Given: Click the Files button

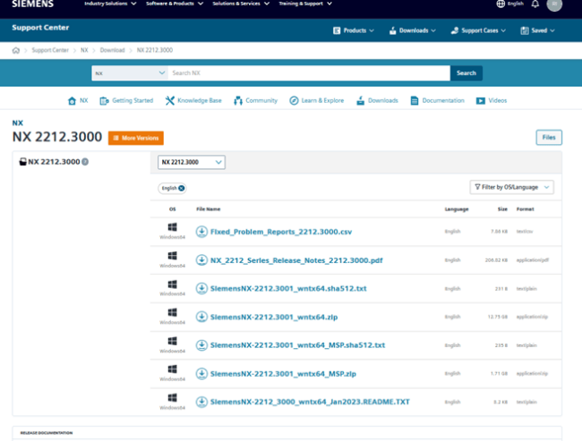Looking at the screenshot, I should click(549, 137).
